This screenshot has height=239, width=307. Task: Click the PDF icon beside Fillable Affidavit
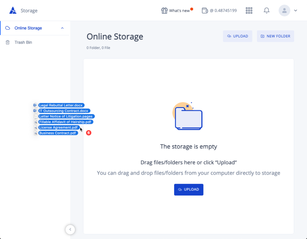click(36, 122)
